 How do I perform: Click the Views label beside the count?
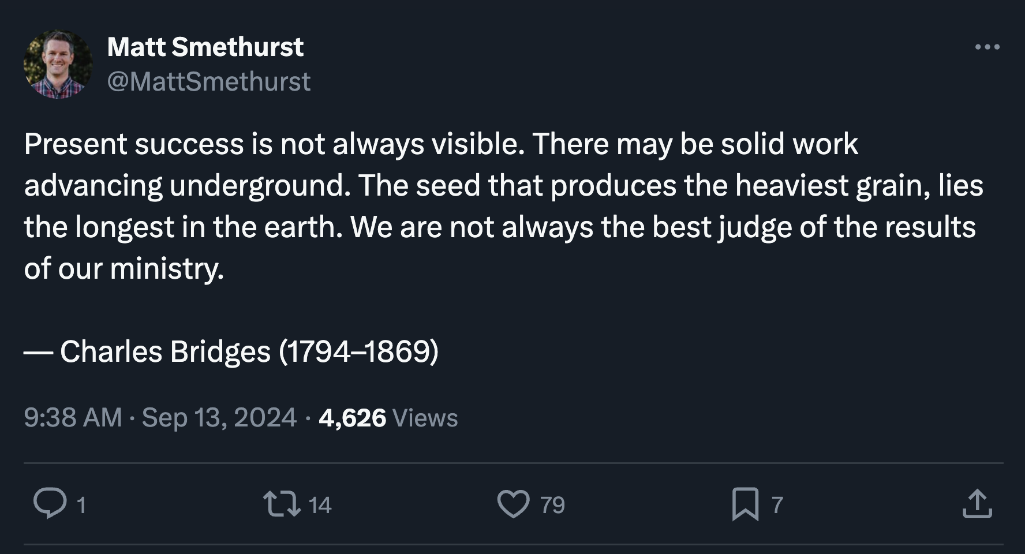pyautogui.click(x=425, y=417)
